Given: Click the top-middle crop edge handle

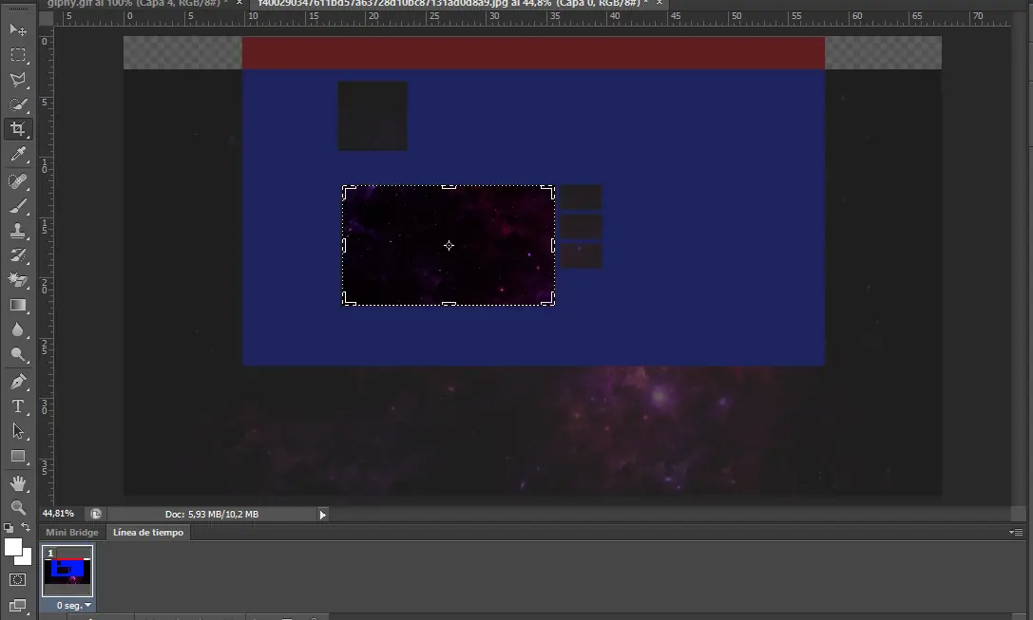Looking at the screenshot, I should click(449, 187).
